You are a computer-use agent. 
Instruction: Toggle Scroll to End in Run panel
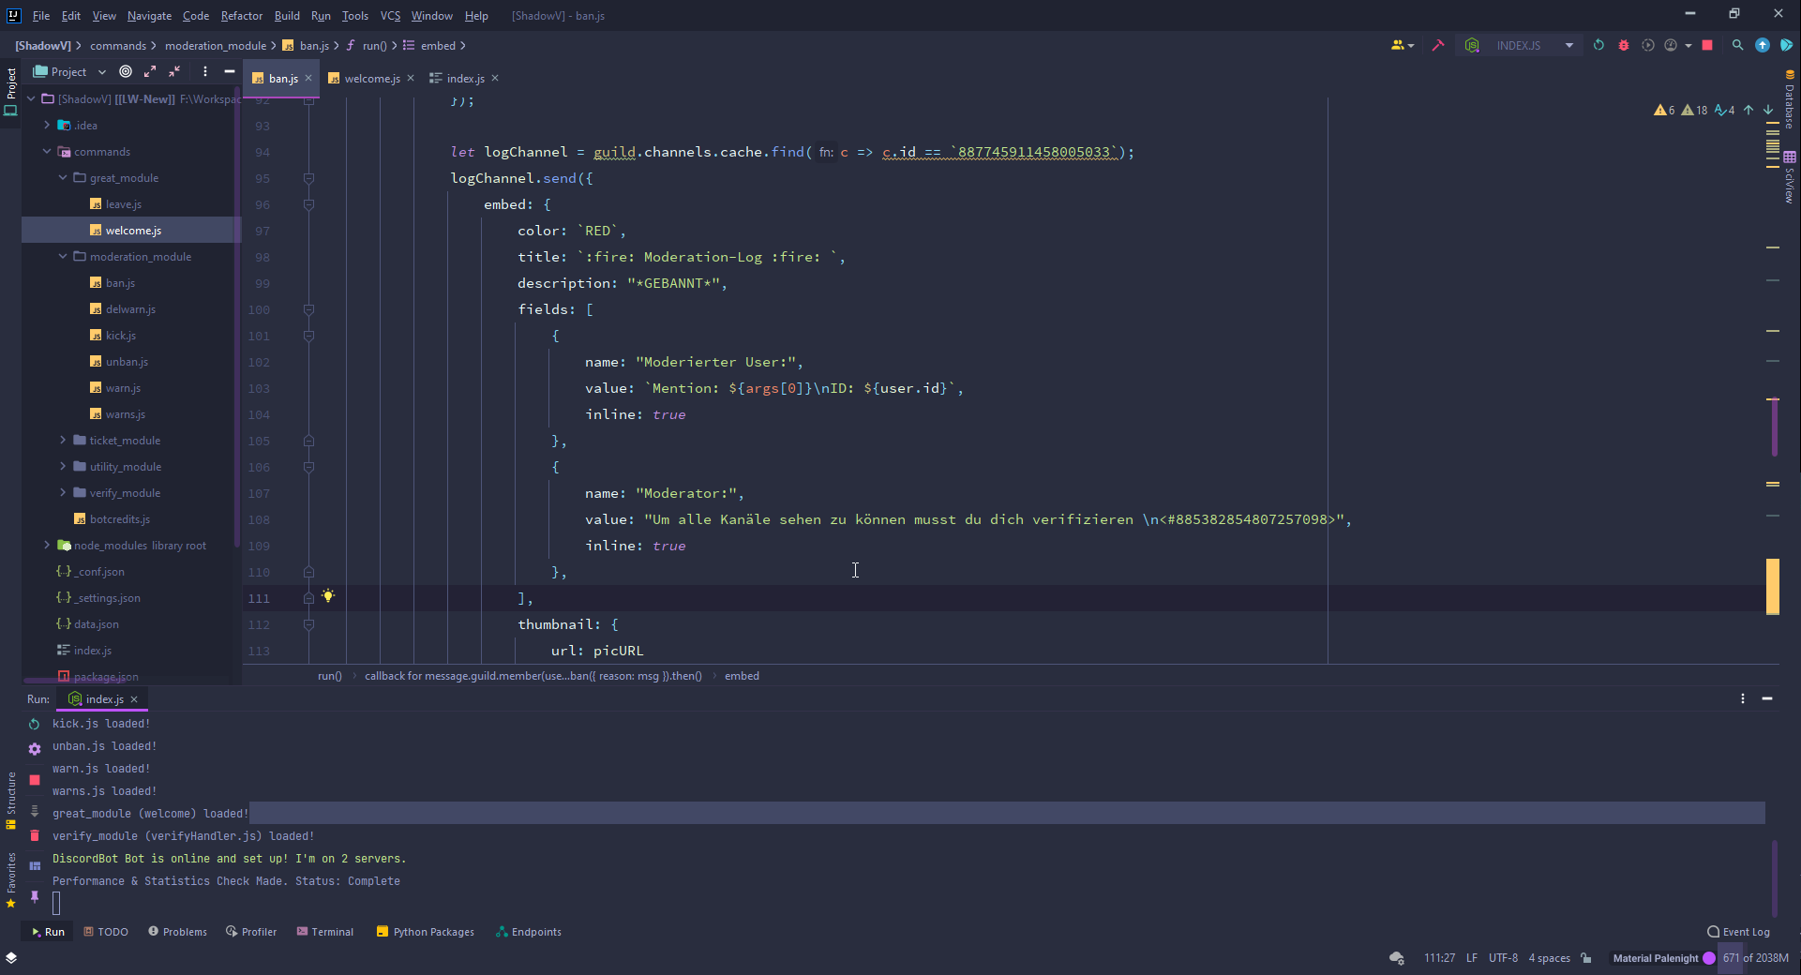click(x=35, y=811)
